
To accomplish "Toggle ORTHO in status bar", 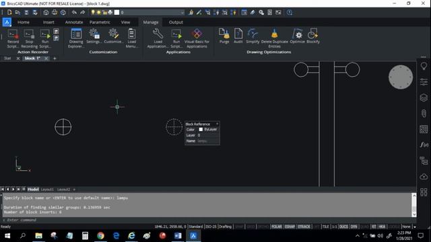I will [x=263, y=227].
